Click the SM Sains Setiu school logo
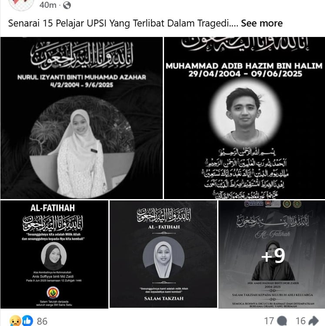The width and height of the screenshot is (325, 326). click(53, 293)
